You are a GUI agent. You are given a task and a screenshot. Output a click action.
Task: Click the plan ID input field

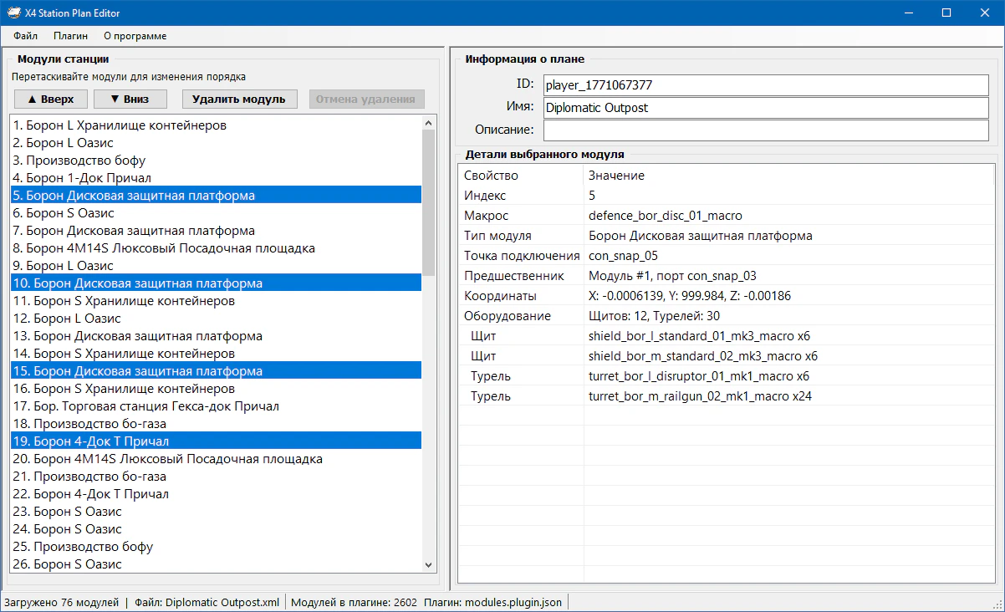(765, 85)
